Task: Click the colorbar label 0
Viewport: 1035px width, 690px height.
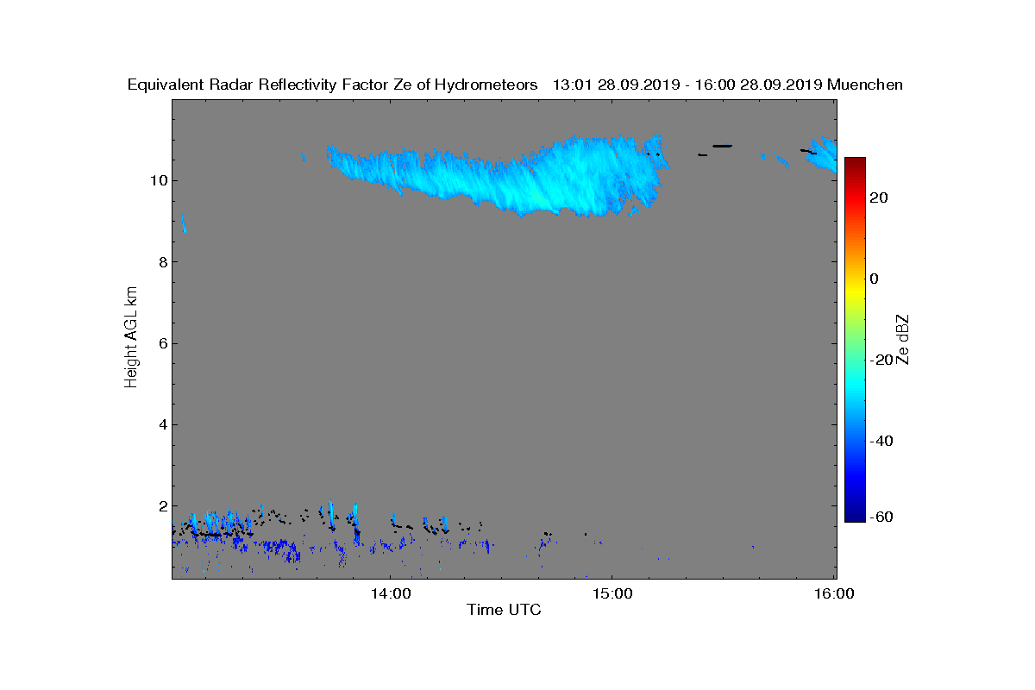Action: pyautogui.click(x=875, y=279)
